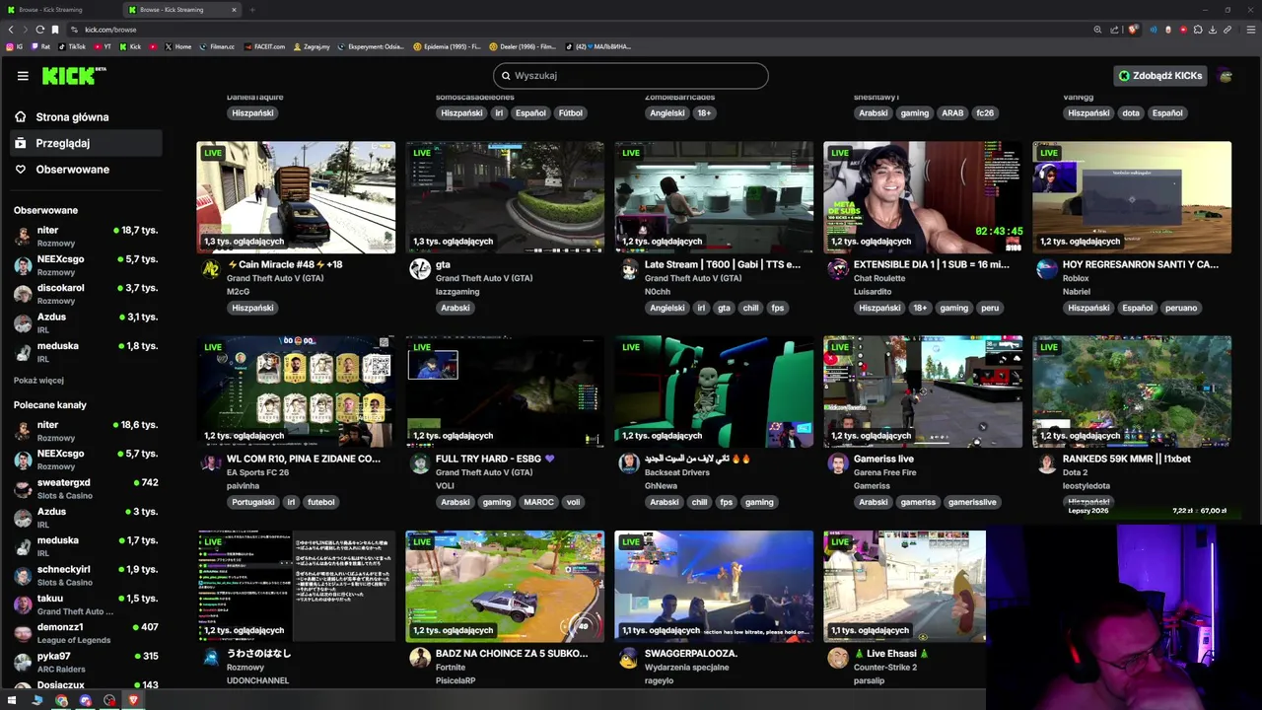
Task: Open FULL TRY HARD - ESBG stream title
Action: (x=495, y=459)
